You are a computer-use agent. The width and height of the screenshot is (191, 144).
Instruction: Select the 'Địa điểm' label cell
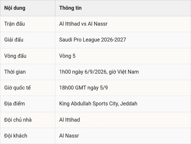coord(28,104)
